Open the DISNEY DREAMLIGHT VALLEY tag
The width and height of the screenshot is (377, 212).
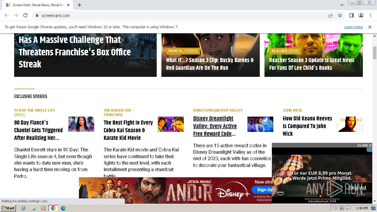(x=218, y=110)
